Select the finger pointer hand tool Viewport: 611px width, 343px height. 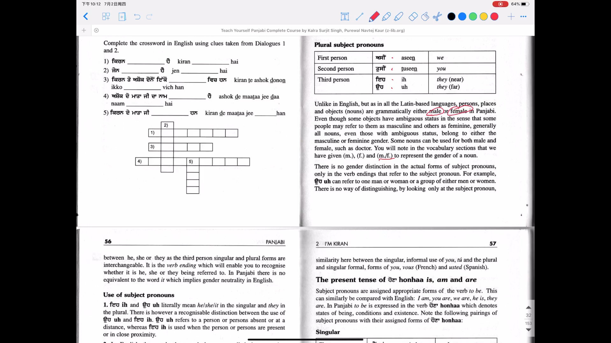click(x=425, y=17)
